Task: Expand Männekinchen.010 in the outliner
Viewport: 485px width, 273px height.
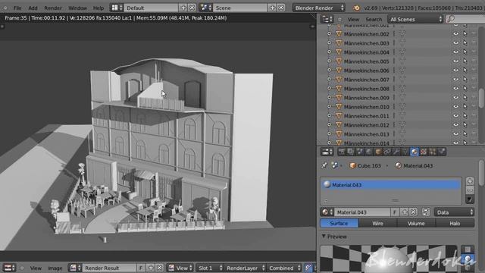Action: pyautogui.click(x=329, y=107)
